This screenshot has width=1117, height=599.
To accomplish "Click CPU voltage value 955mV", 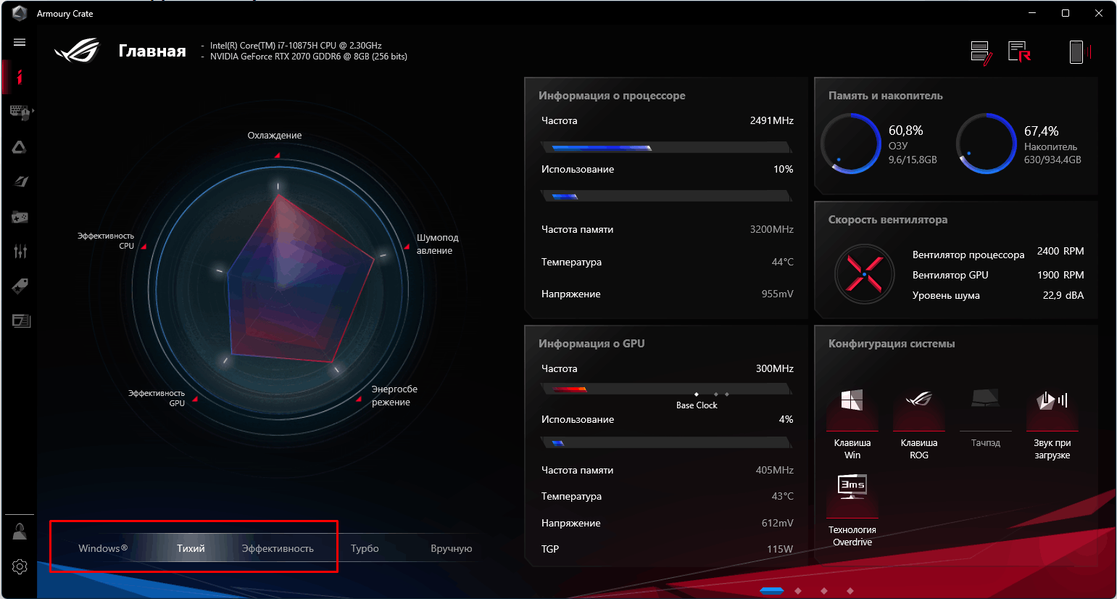I will coord(777,294).
